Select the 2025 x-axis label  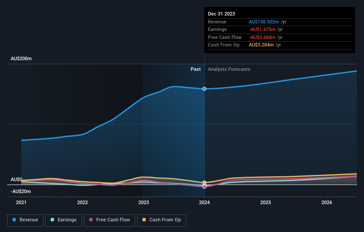[x=266, y=202]
